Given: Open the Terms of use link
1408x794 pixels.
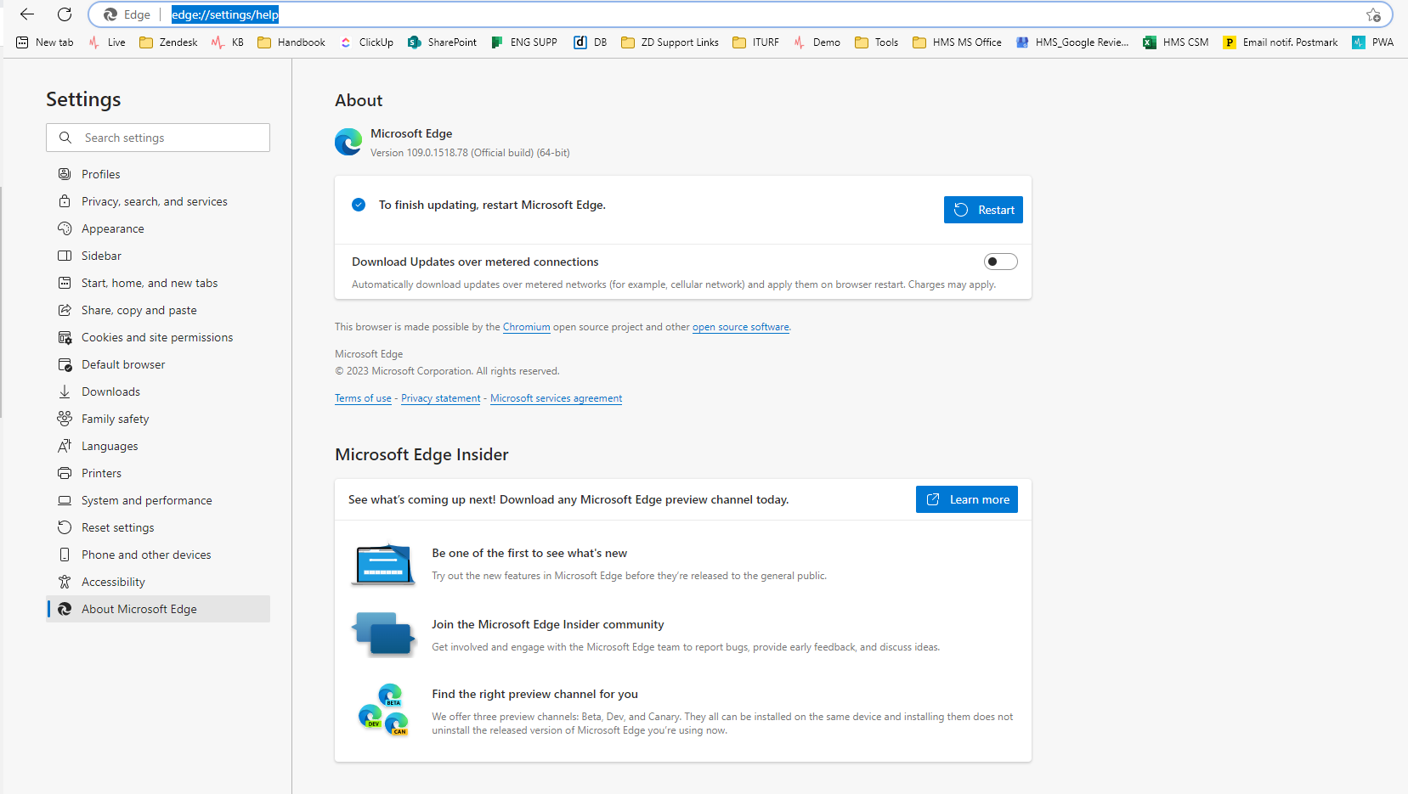Looking at the screenshot, I should pos(363,398).
